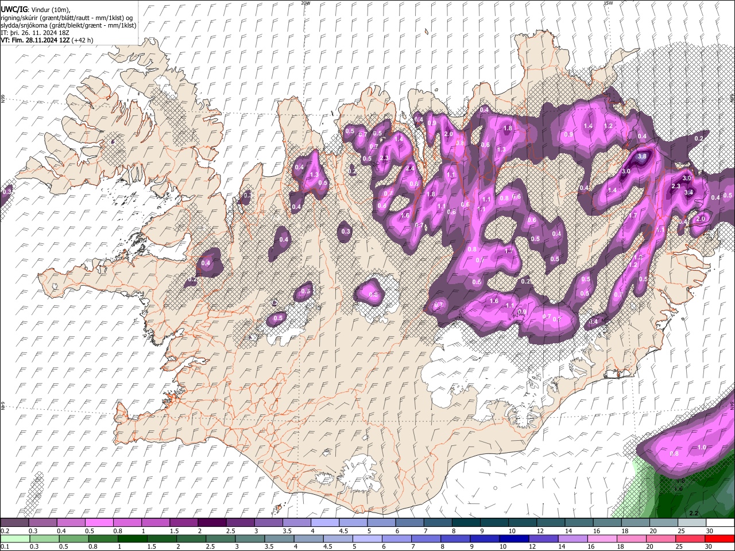Click the 'rigning/skúrir (grænt/blátt/rautt' header line
735x551 pixels.
[x=67, y=17]
